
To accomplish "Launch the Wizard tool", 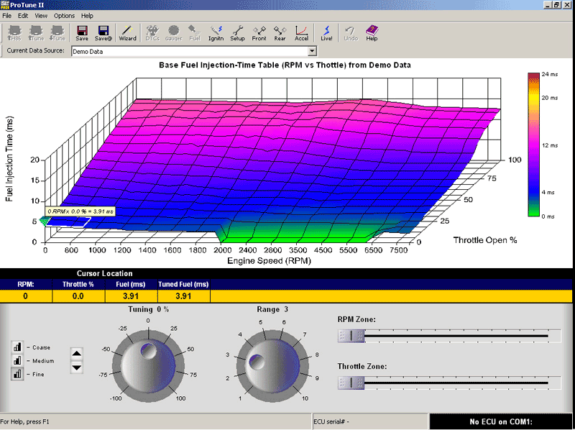I will (x=127, y=33).
